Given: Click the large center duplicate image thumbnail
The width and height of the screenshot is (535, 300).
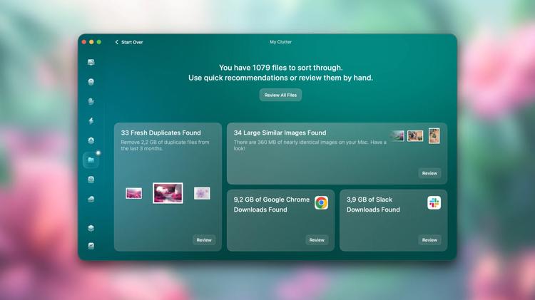Looking at the screenshot, I should click(168, 193).
